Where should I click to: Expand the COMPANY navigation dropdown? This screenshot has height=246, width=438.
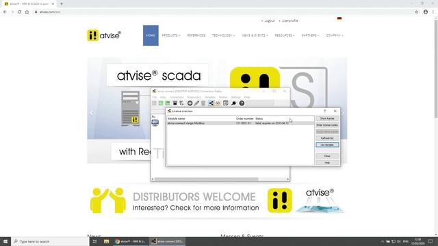335,36
